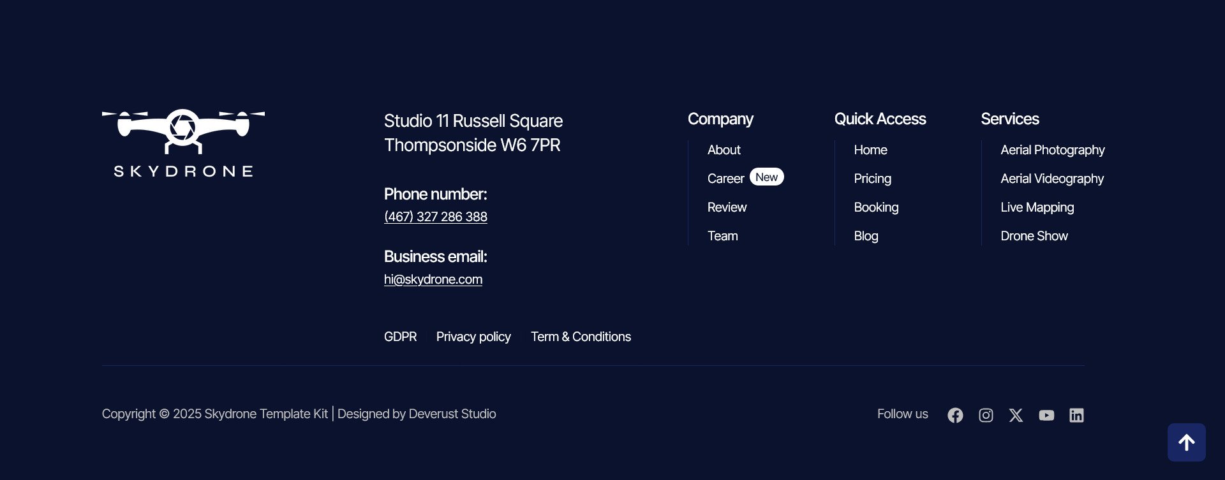Open the YouTube social icon

pyautogui.click(x=1046, y=415)
